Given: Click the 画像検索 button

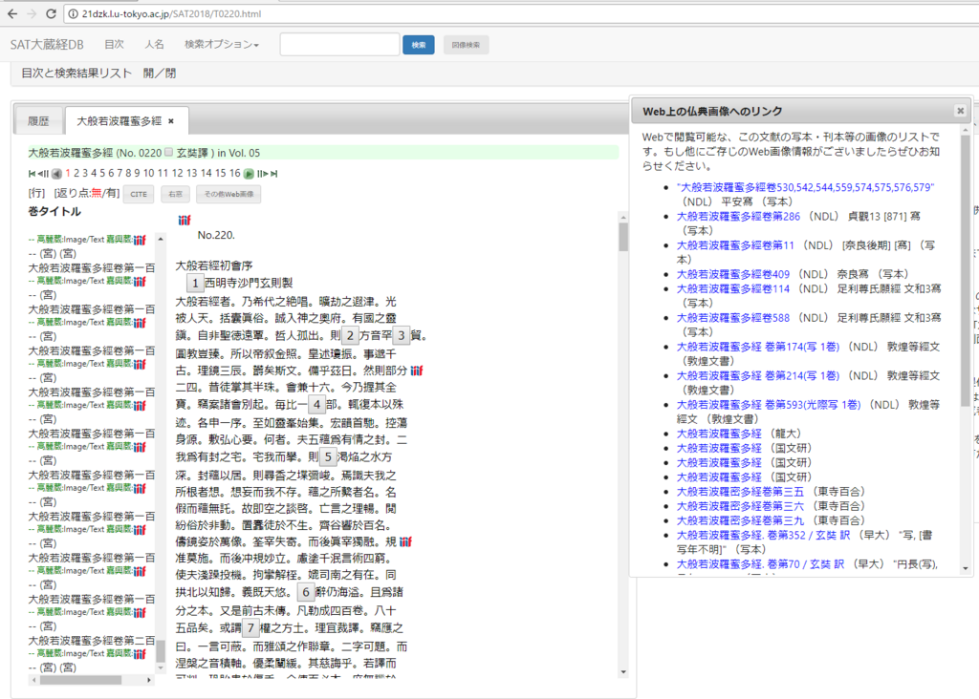Looking at the screenshot, I should pyautogui.click(x=466, y=45).
